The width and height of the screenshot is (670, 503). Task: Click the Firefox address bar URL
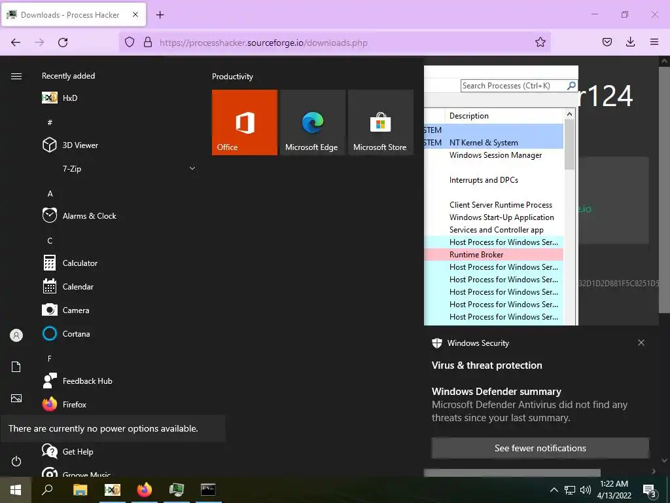click(263, 43)
